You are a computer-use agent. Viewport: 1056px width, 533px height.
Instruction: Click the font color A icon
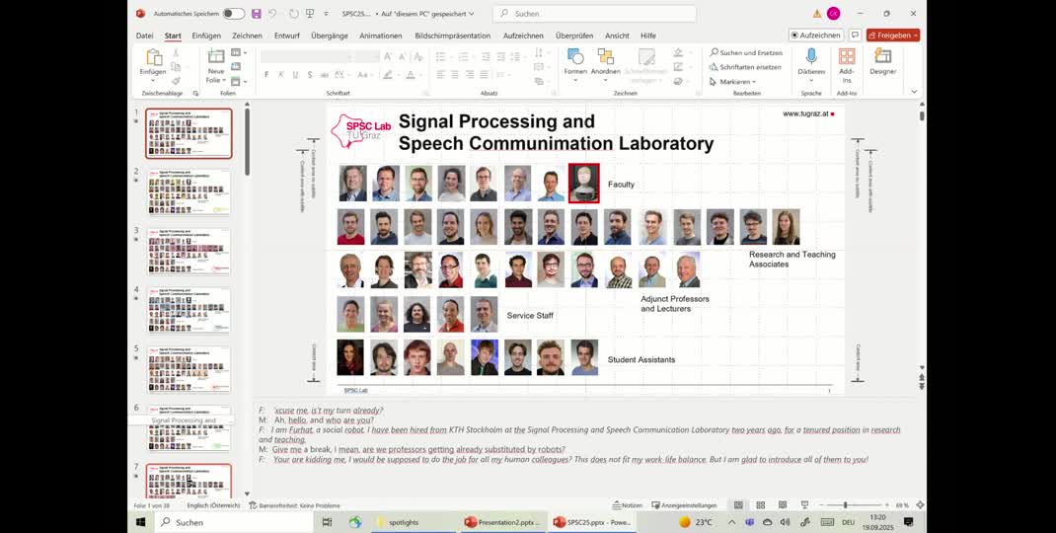point(411,75)
